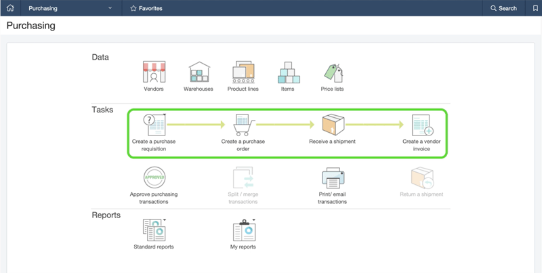Click the Warehouses label
The height and width of the screenshot is (273, 542).
(x=199, y=89)
